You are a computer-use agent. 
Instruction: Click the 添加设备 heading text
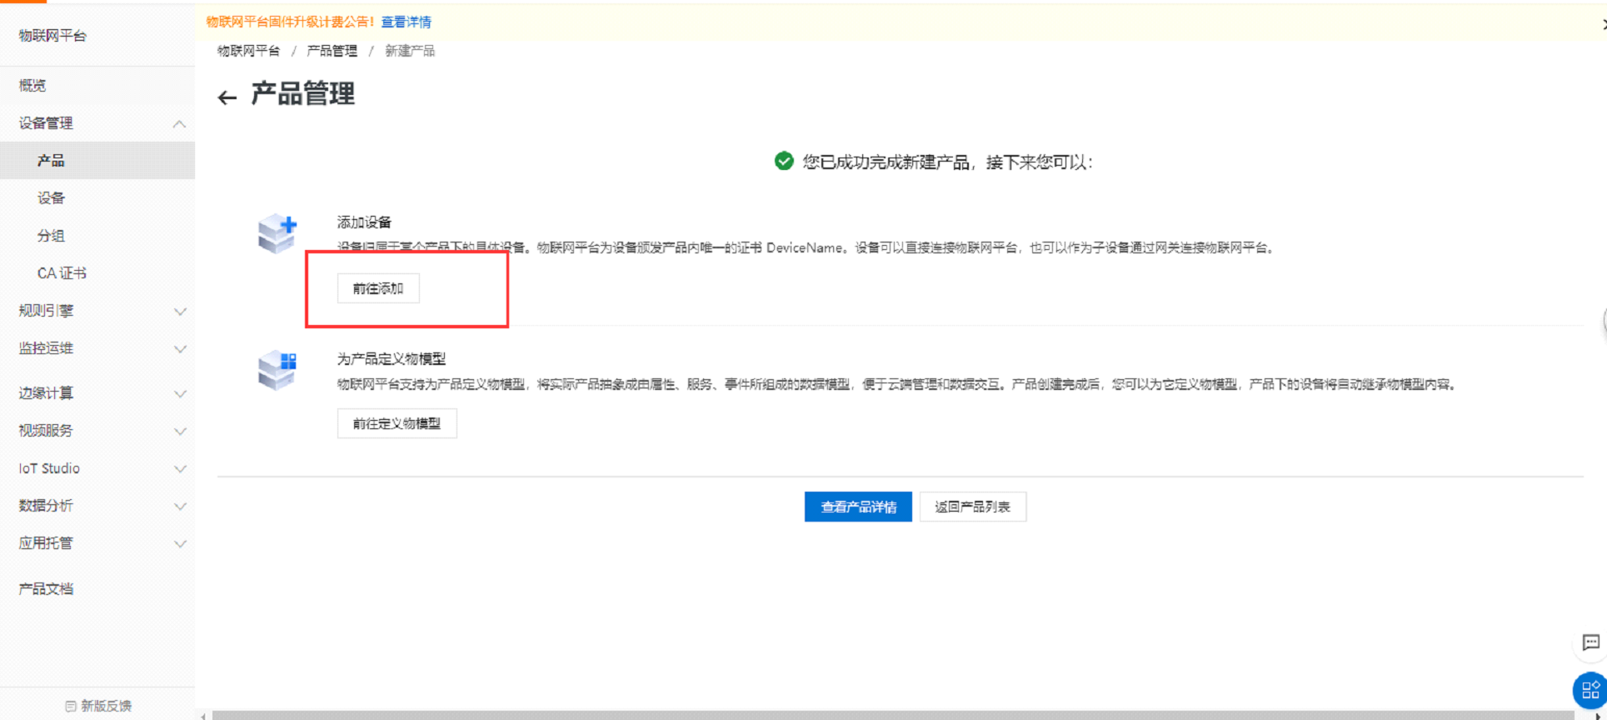[364, 222]
